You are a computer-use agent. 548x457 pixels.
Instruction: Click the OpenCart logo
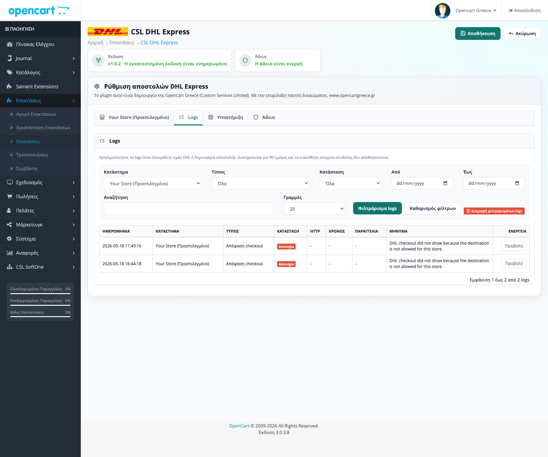point(39,11)
